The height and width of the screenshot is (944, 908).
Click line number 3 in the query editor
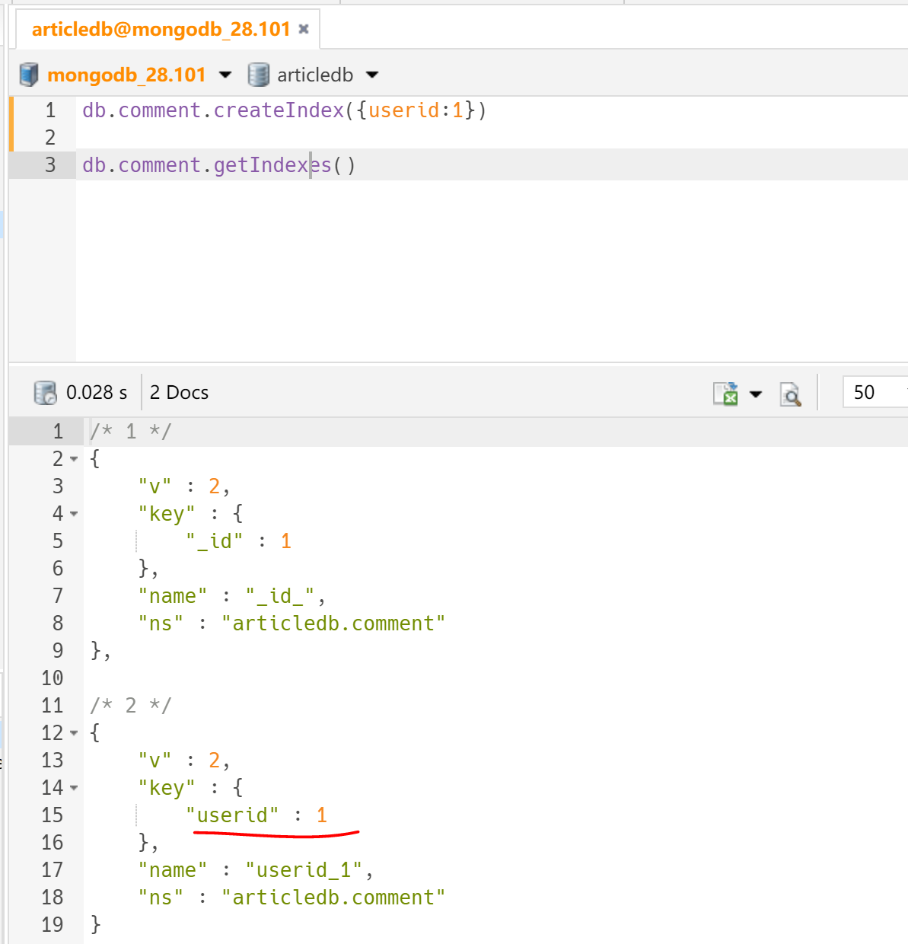coord(50,165)
